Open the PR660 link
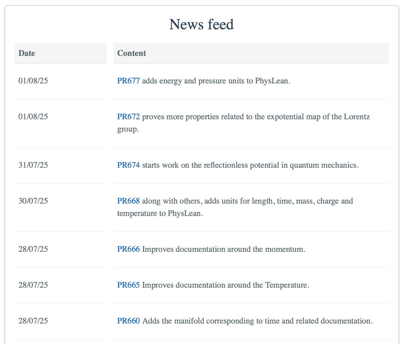The width and height of the screenshot is (404, 344). (128, 321)
